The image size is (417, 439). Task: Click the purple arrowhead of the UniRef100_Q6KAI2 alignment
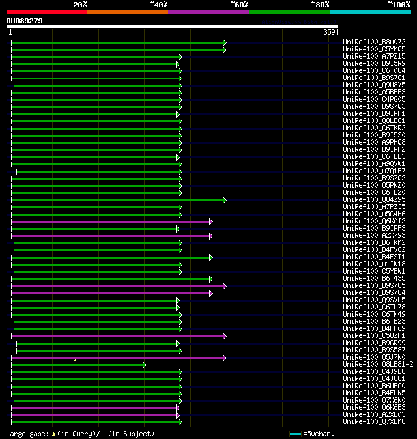(x=211, y=221)
